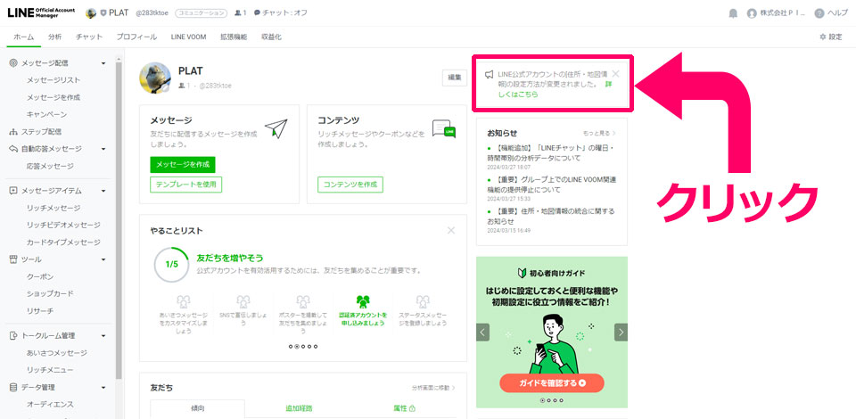Select the あいさつメッセージをカスタマイズ task icon
This screenshot has width=856, height=419.
pos(184,301)
